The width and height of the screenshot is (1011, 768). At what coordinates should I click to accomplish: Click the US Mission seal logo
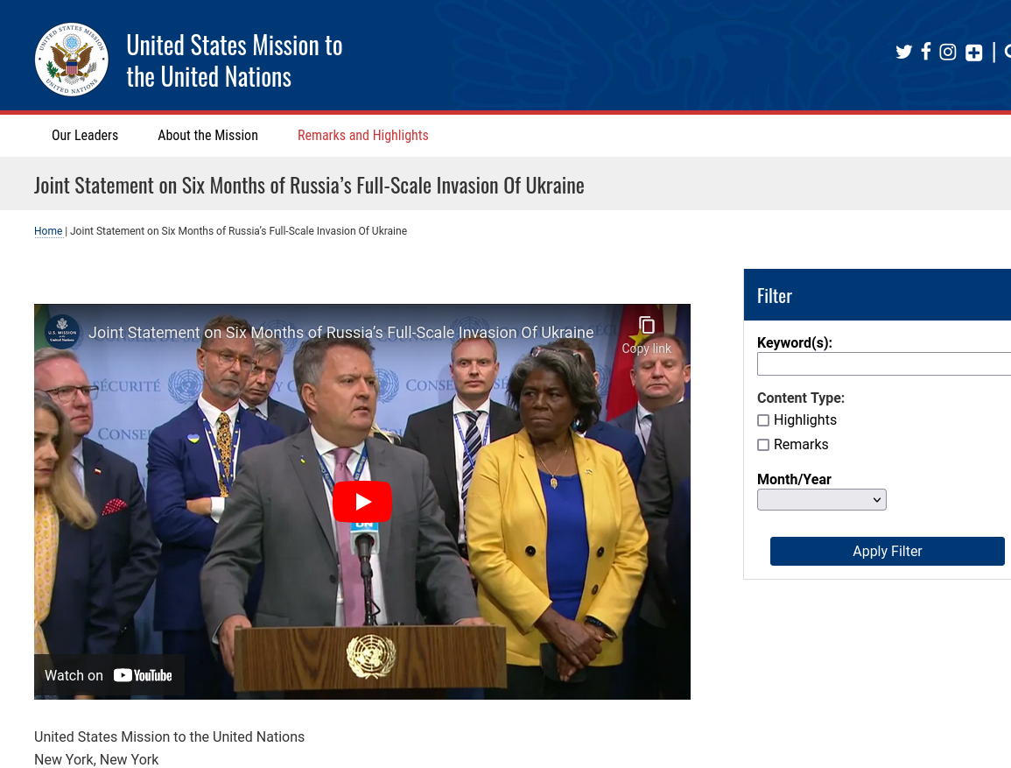(72, 60)
